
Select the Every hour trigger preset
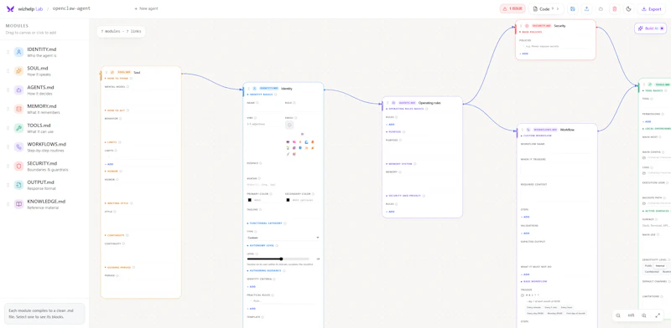[x=566, y=307]
